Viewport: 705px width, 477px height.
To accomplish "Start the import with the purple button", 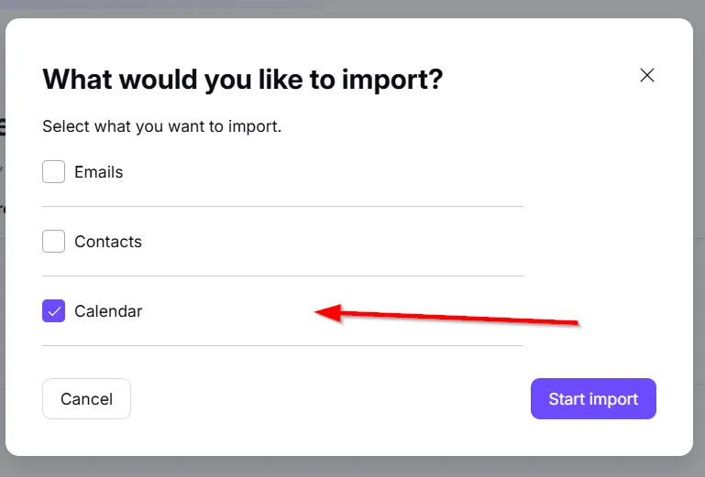I will tap(593, 399).
